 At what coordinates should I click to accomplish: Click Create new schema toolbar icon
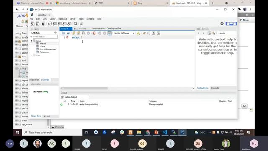click(x=49, y=24)
